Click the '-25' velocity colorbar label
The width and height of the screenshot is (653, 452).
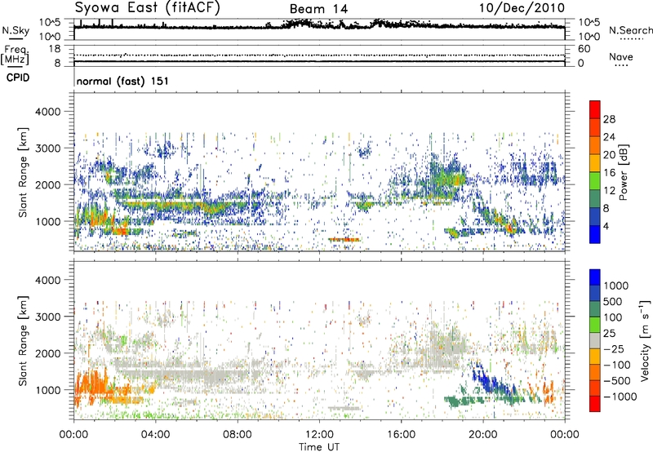(x=614, y=349)
